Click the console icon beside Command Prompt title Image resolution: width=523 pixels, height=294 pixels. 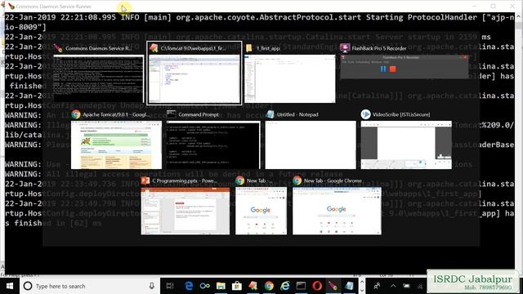click(x=172, y=114)
